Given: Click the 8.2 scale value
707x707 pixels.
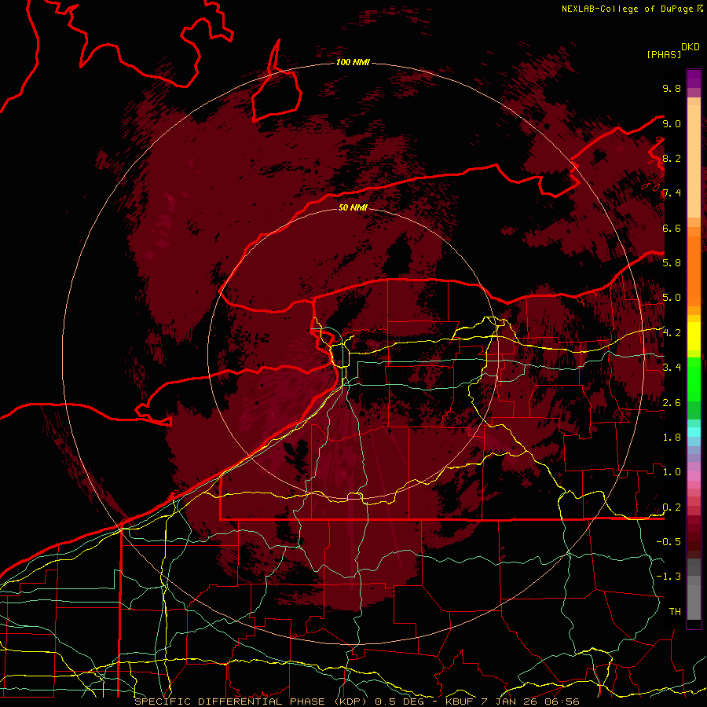Looking at the screenshot, I should pyautogui.click(x=672, y=158).
